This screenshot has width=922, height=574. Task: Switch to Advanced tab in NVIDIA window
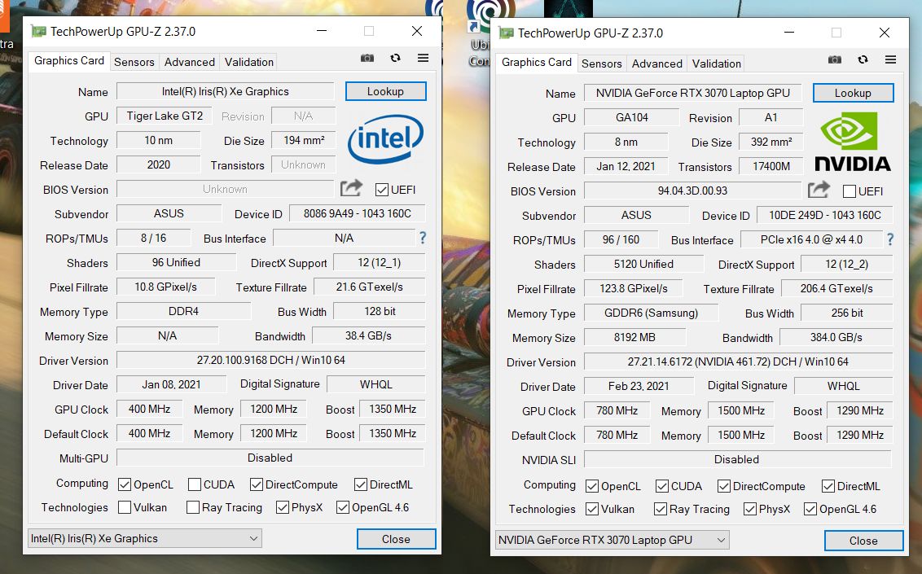pyautogui.click(x=656, y=64)
